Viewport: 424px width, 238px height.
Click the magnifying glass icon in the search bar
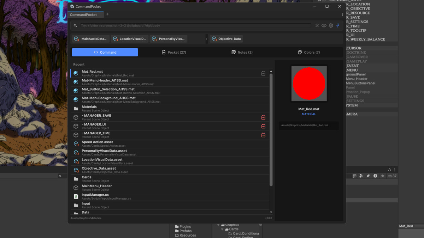point(75,25)
